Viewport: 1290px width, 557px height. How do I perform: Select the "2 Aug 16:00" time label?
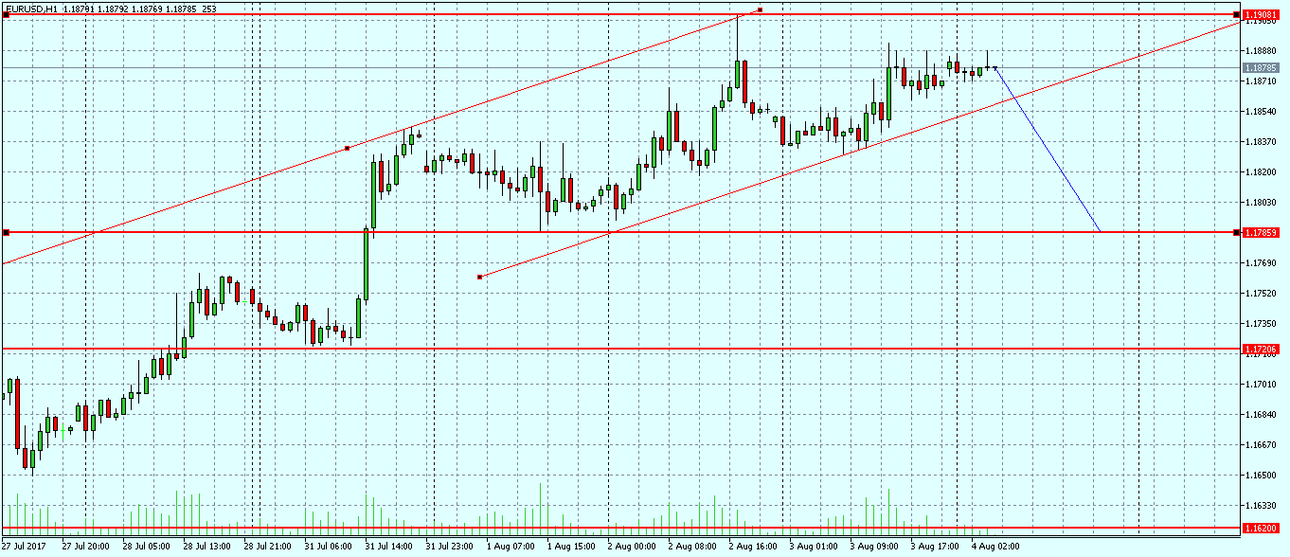coord(753,547)
